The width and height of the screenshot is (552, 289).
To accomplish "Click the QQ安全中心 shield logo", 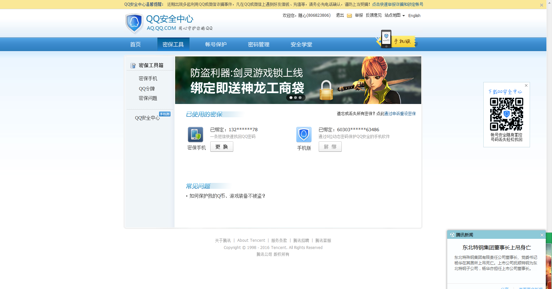I will (x=134, y=23).
